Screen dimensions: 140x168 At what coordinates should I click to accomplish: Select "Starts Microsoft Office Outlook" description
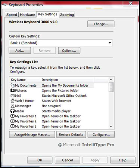[64, 96]
